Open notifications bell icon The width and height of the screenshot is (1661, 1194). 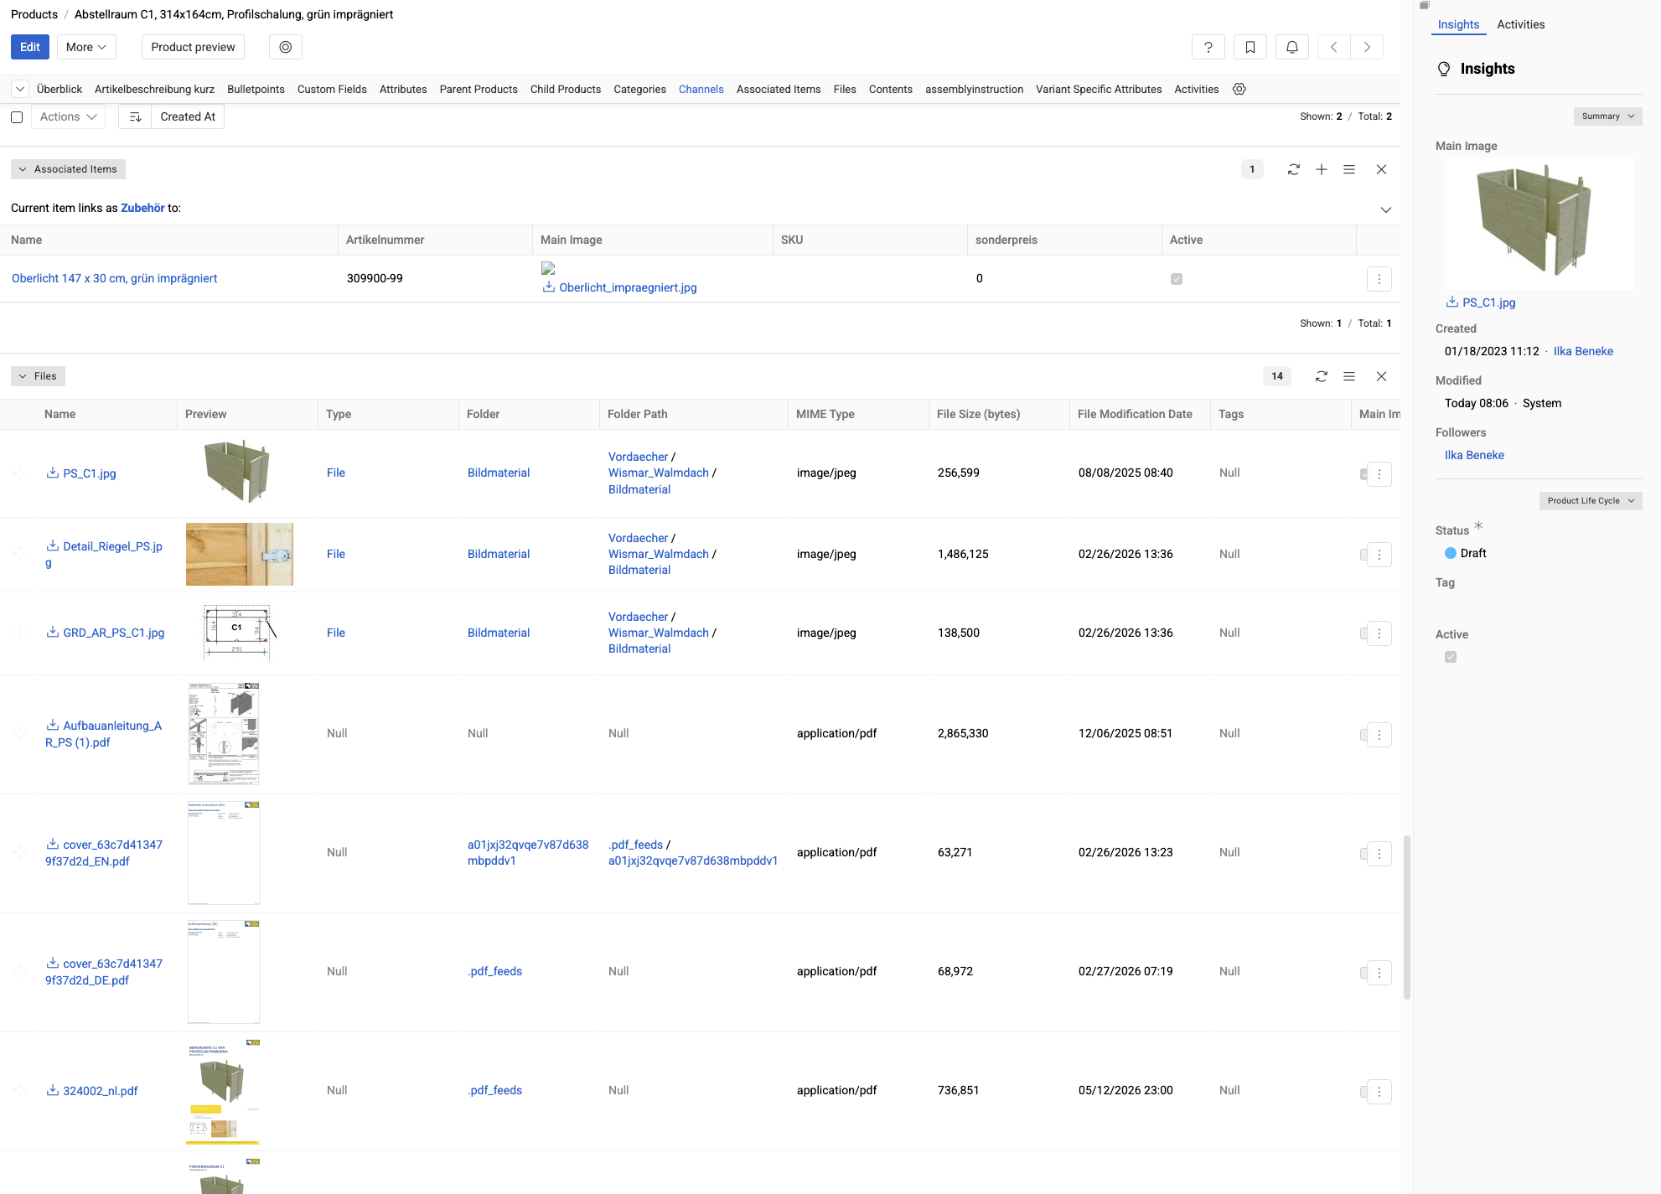[x=1291, y=47]
